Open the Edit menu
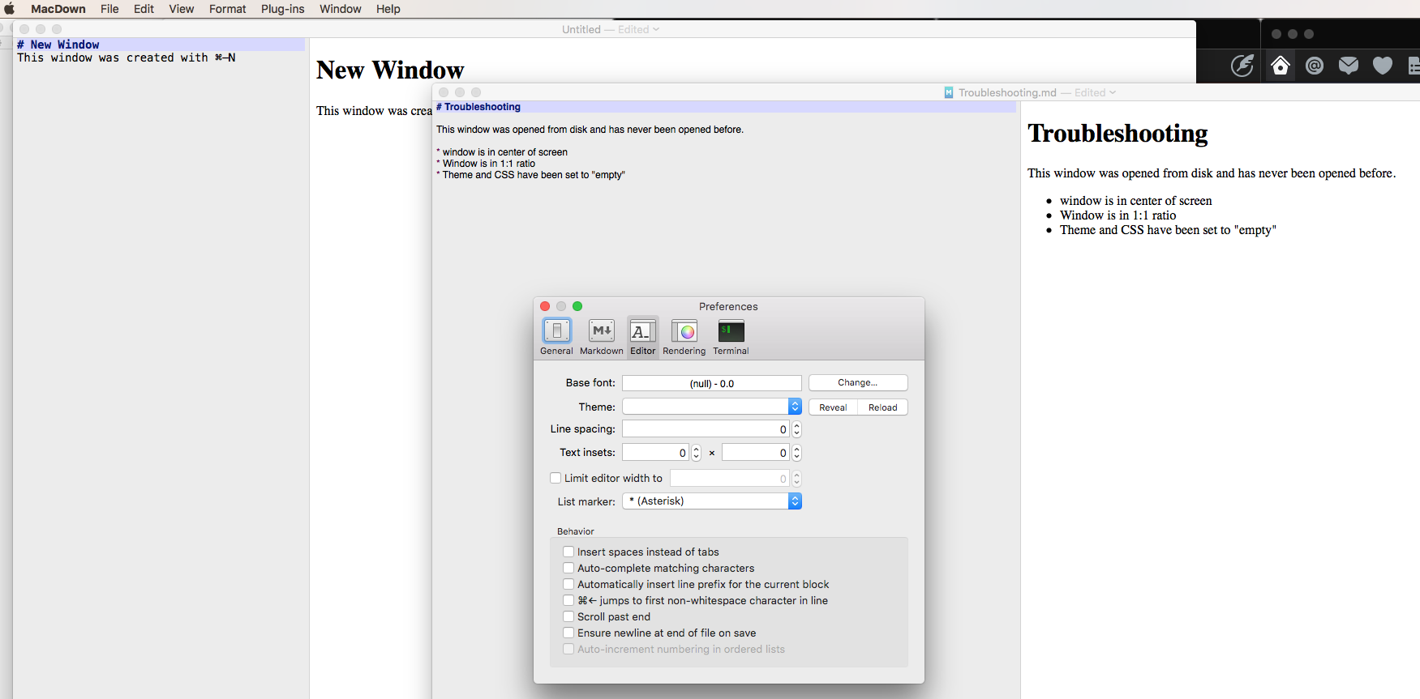This screenshot has width=1420, height=699. 144,9
